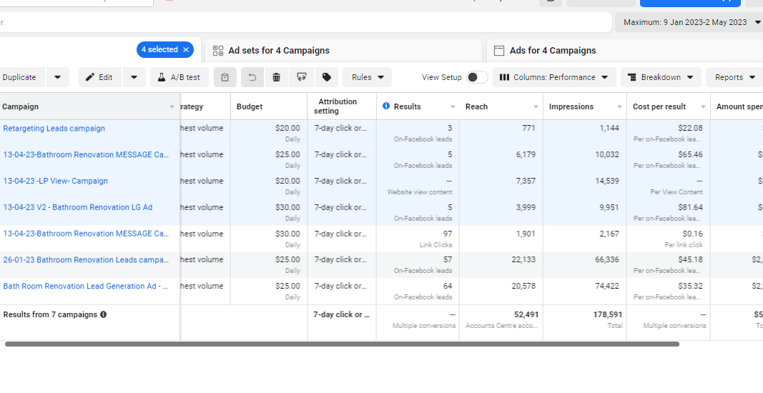This screenshot has width=763, height=393.
Task: Click info icon beside Results from 7 campaigns
Action: [x=104, y=314]
